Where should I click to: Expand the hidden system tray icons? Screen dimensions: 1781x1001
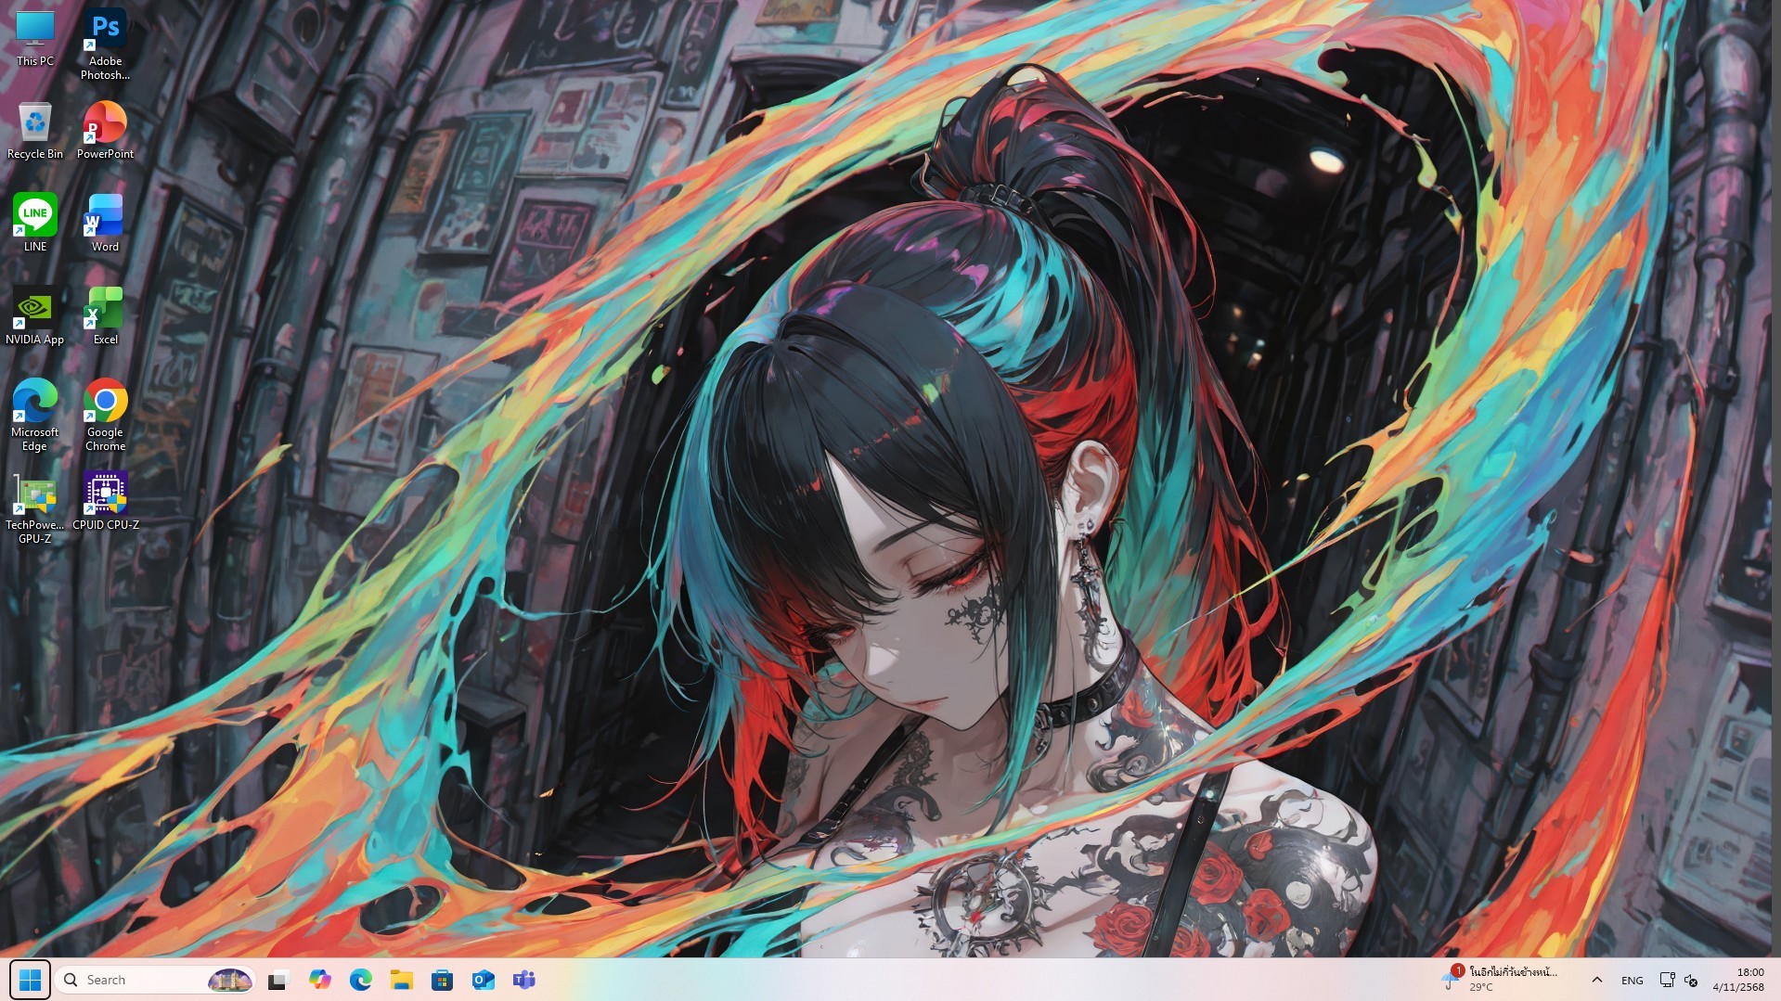click(x=1597, y=980)
